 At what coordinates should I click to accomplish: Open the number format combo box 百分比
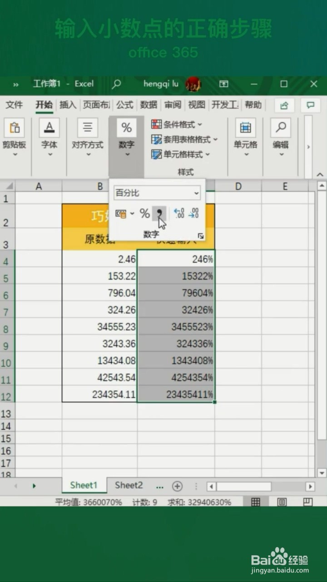(x=157, y=193)
